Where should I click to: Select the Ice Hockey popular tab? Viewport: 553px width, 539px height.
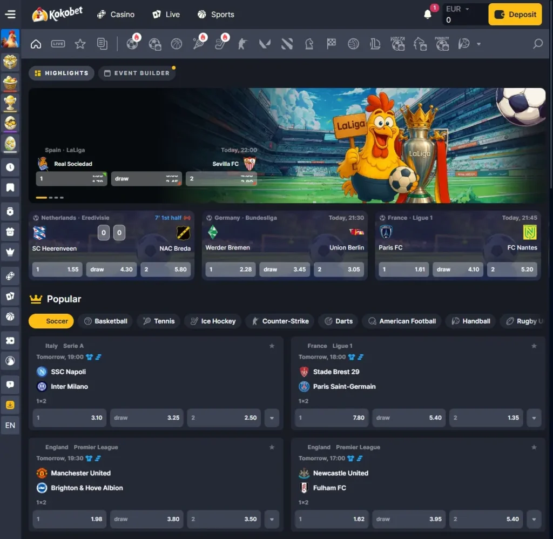click(x=213, y=321)
